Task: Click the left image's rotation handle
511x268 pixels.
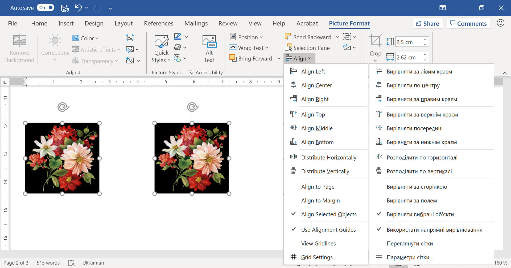Action: (x=63, y=107)
